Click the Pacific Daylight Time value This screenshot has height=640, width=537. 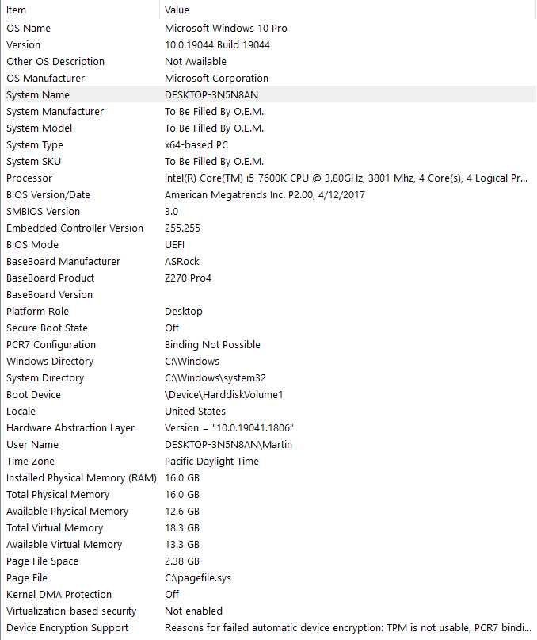click(211, 462)
